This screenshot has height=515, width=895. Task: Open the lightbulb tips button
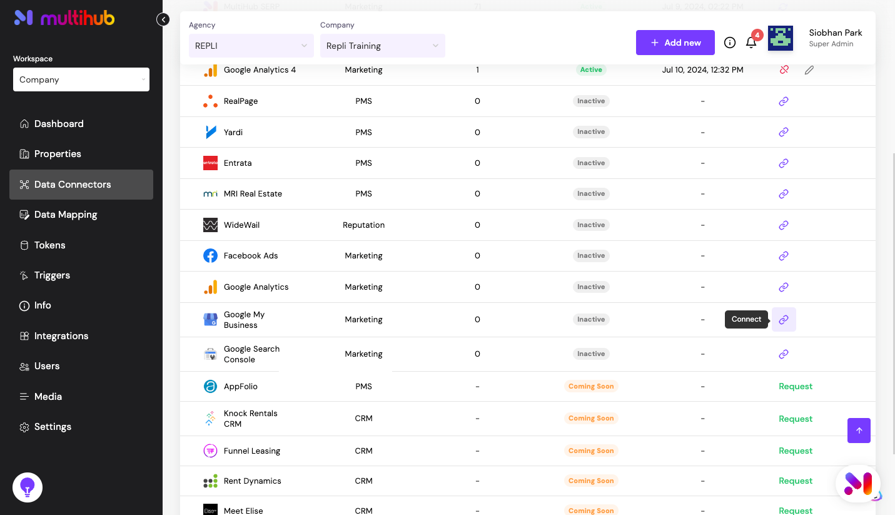(28, 487)
